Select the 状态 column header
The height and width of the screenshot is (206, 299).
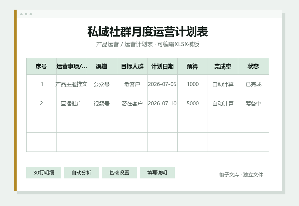253,66
